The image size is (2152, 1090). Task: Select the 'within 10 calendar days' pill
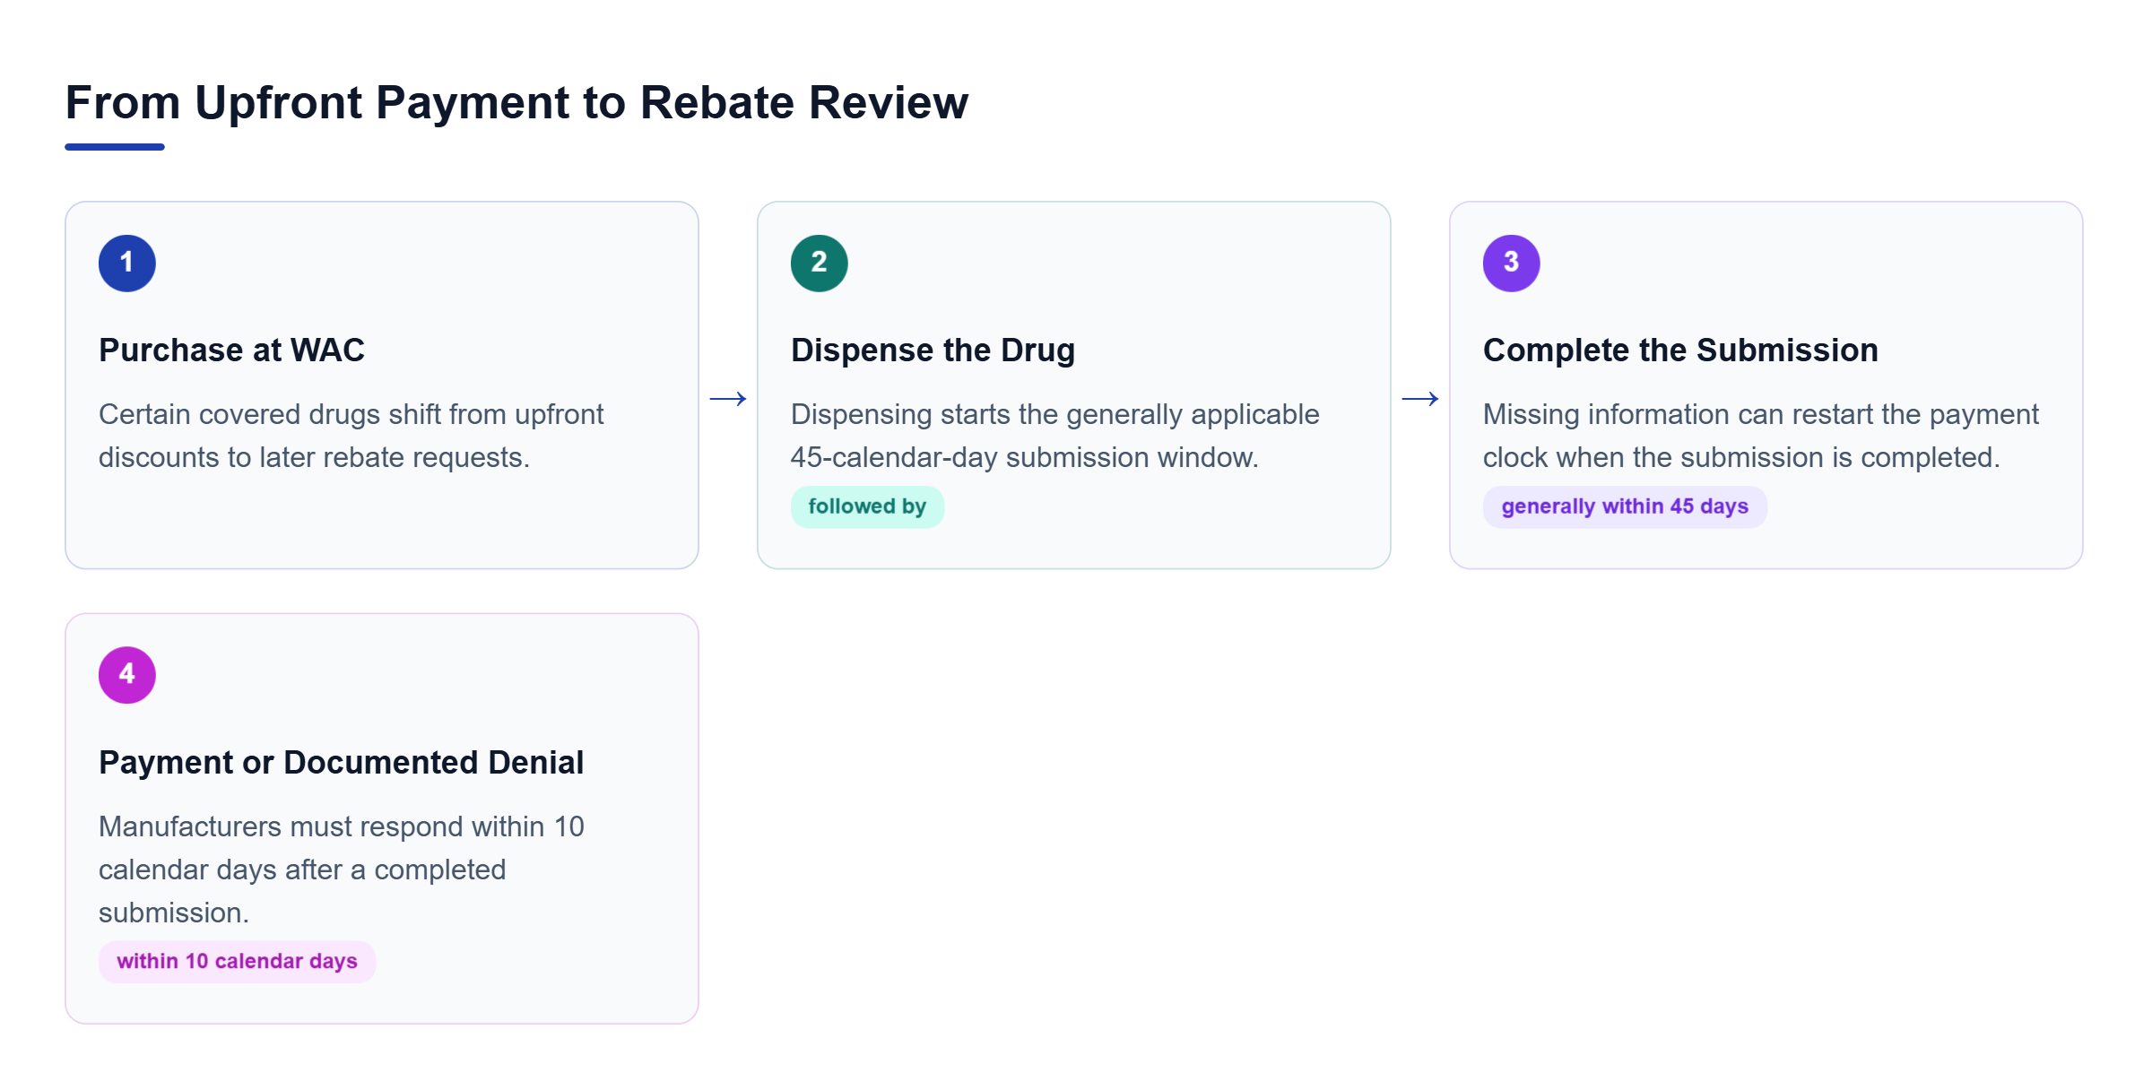click(237, 961)
